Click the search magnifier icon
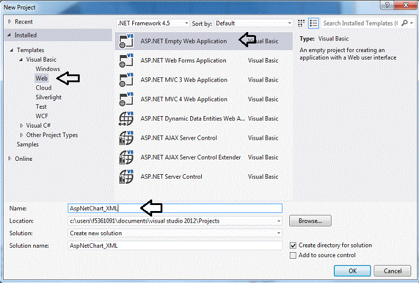 [x=405, y=23]
